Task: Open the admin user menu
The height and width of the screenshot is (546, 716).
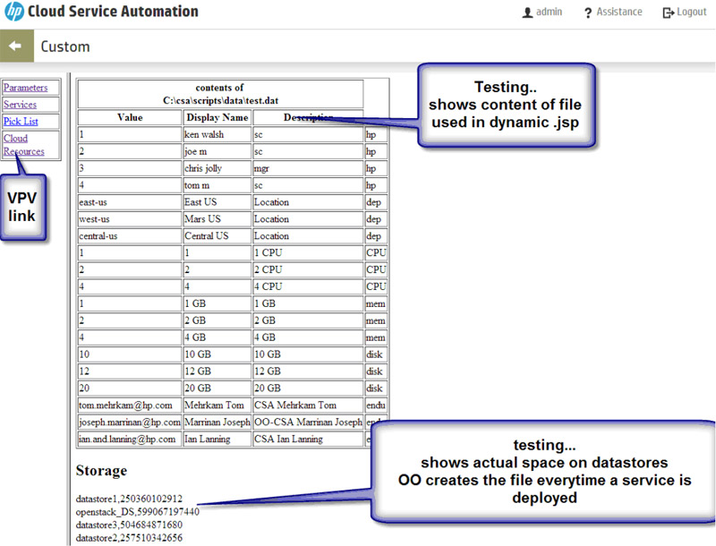Action: pos(542,12)
